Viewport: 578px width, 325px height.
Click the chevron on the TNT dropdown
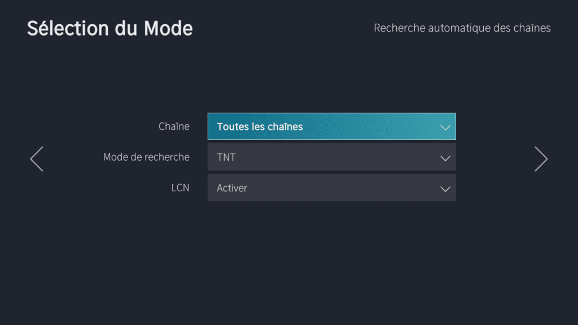[445, 158]
